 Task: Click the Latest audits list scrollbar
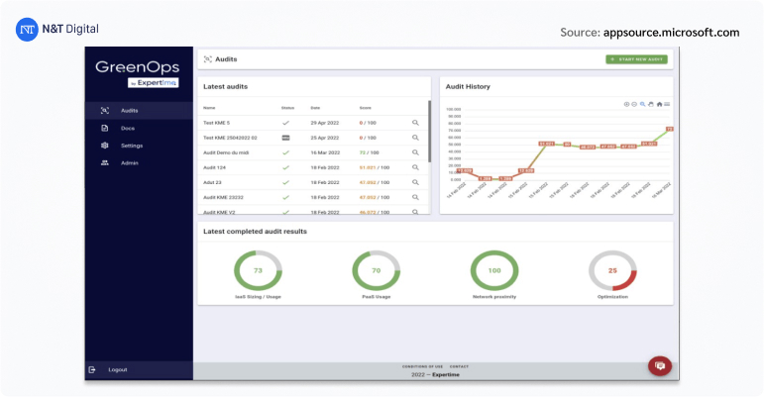429,129
